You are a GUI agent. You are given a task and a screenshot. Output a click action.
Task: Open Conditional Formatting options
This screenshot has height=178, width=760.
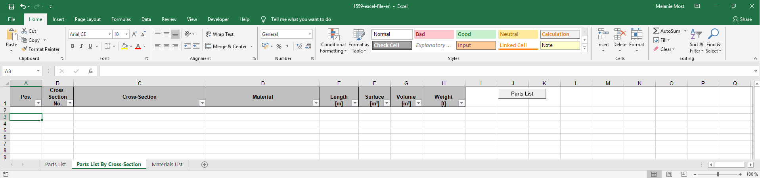pos(333,41)
